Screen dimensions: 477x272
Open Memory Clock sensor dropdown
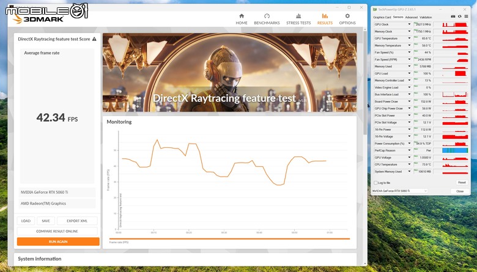click(409, 31)
